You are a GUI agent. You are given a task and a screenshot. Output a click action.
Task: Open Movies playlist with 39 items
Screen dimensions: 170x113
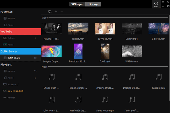20,71
